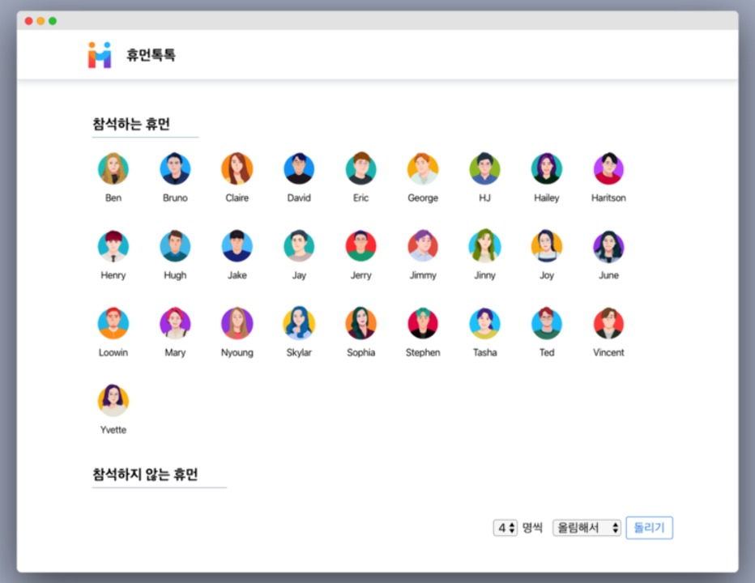Click David's avatar
Image resolution: width=755 pixels, height=583 pixels.
click(x=299, y=168)
